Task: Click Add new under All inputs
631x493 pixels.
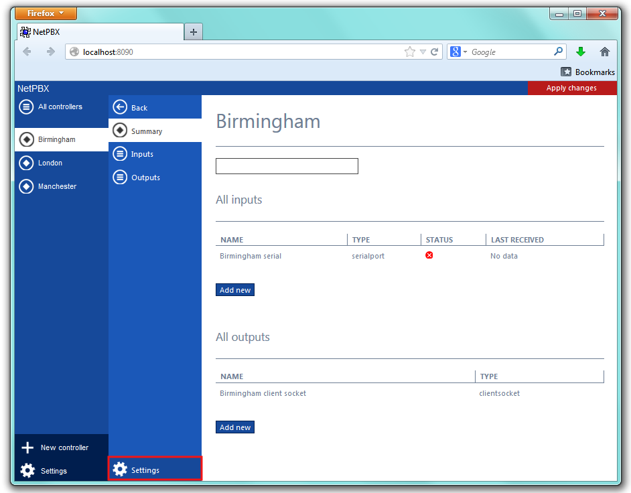Action: [x=235, y=290]
